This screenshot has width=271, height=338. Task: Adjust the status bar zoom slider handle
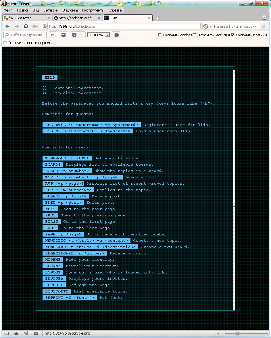point(237,333)
